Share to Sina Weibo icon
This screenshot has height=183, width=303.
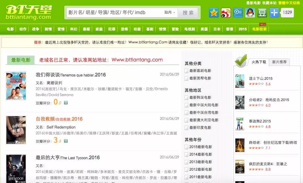[226, 13]
